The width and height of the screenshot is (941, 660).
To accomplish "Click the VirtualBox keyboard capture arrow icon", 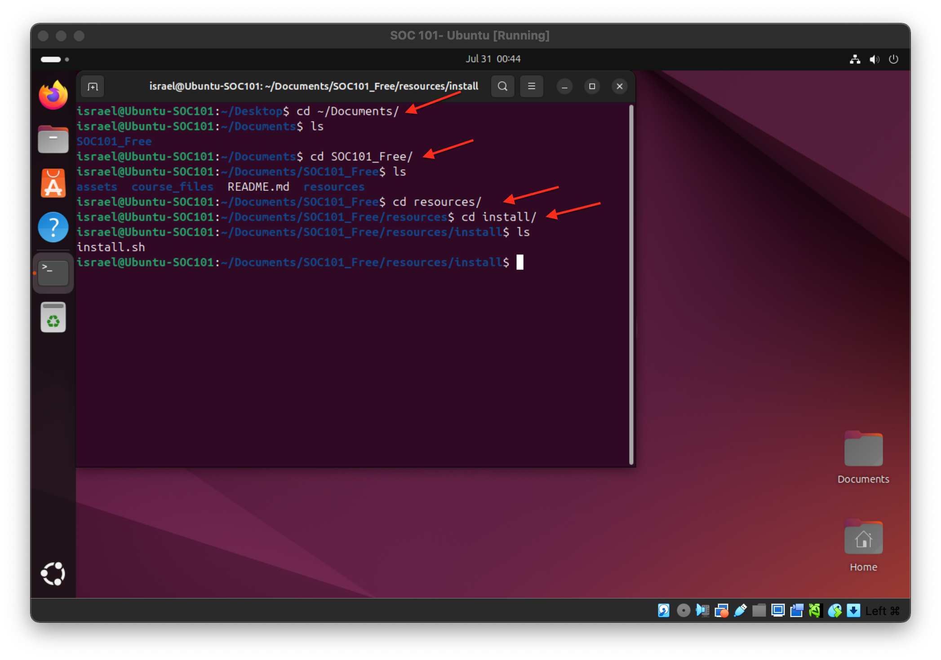I will coord(853,611).
